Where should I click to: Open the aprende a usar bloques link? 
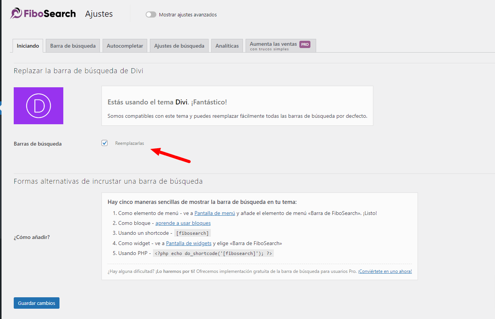tap(183, 223)
